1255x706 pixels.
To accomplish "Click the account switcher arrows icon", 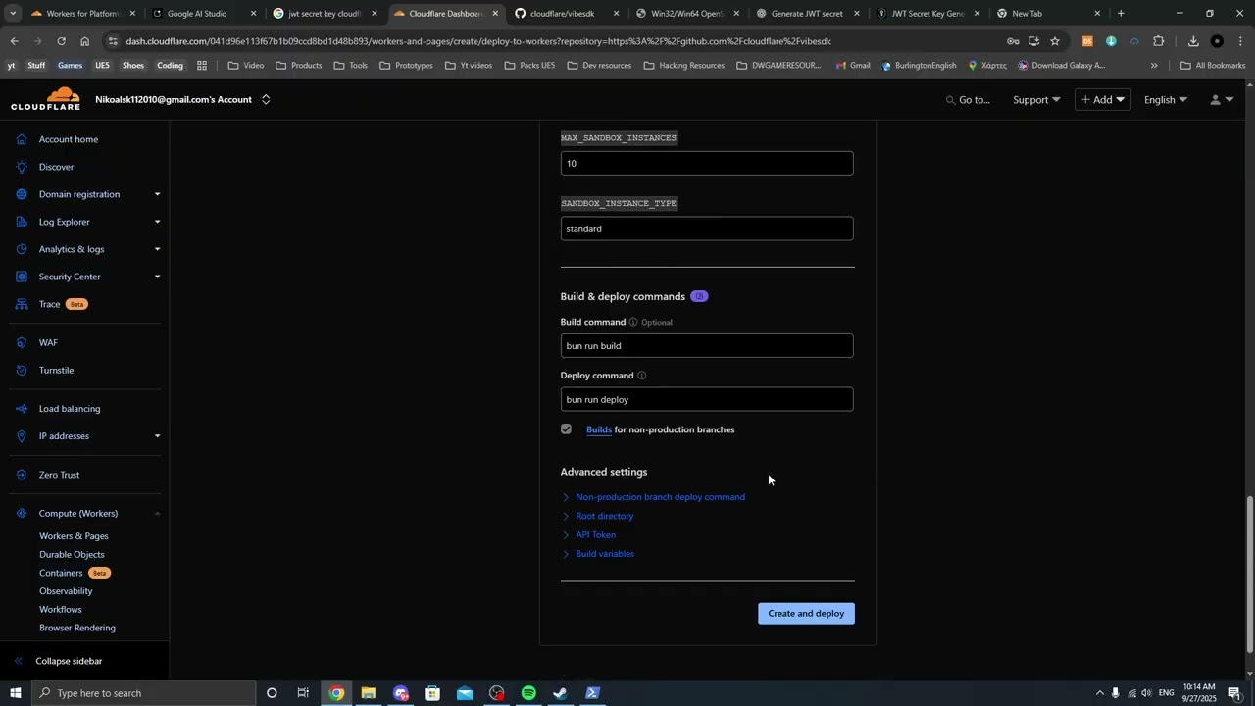I will 266,100.
